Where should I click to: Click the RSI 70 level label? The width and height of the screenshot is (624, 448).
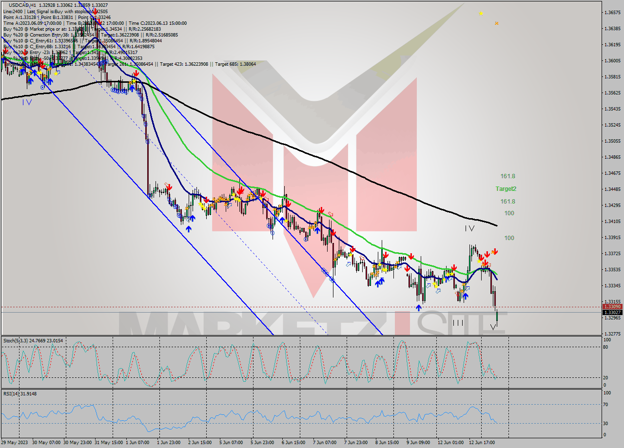(606, 404)
